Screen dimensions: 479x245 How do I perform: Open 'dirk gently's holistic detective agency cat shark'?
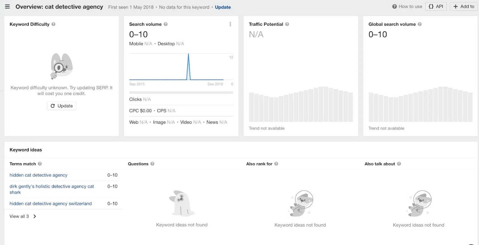click(x=52, y=189)
